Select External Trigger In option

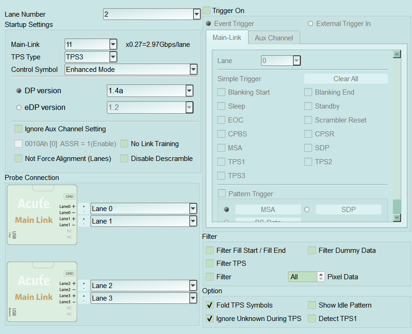coord(311,24)
